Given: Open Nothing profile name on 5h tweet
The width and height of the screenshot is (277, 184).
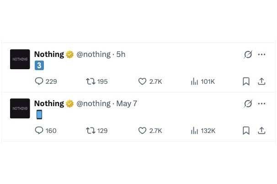Looking at the screenshot, I should pyautogui.click(x=49, y=55).
